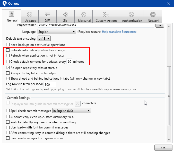Screen dimensions: 174x152
Task: Enable stay in commit dialog after committing
Action: [x=8, y=133]
